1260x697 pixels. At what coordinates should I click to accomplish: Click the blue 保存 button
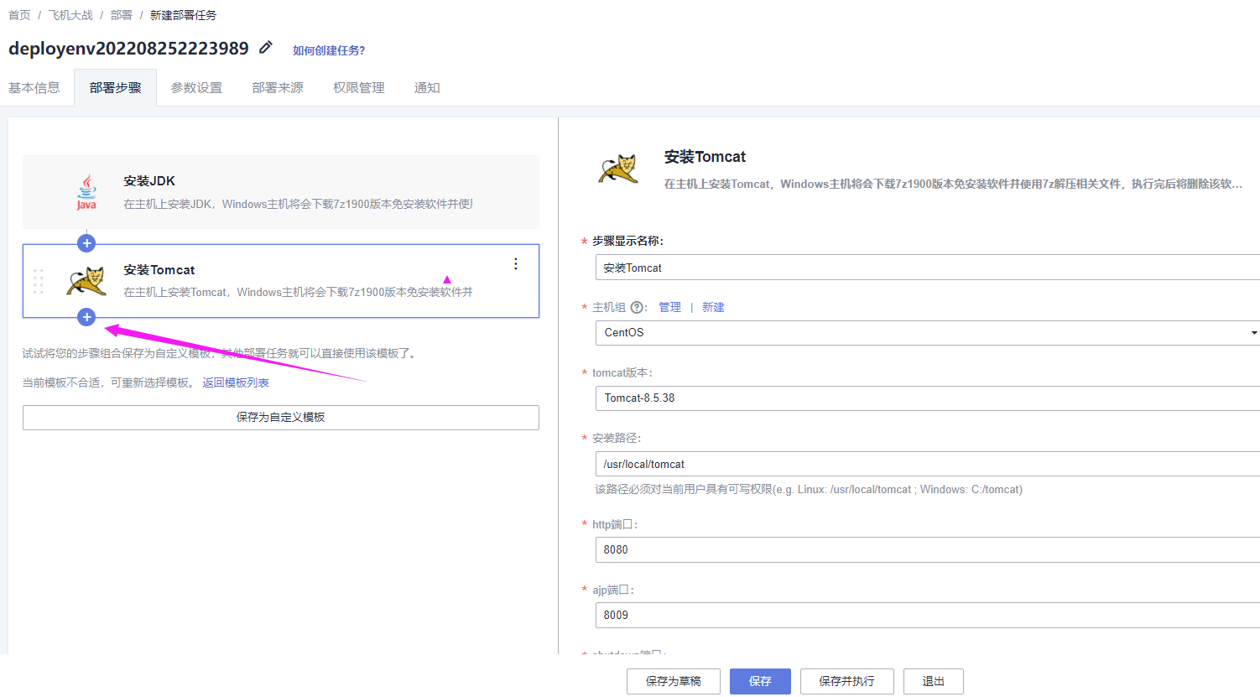pyautogui.click(x=760, y=681)
